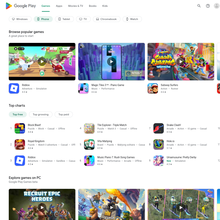This screenshot has width=220, height=220.
Task: Open the Royal Kingdom title link
Action: pyautogui.click(x=36, y=141)
